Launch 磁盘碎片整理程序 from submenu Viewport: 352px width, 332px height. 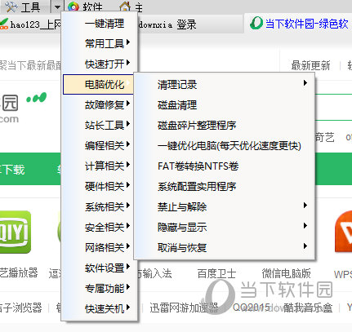(x=225, y=126)
